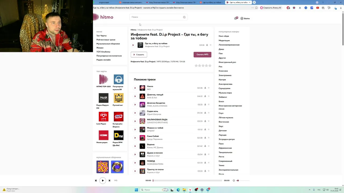Click the search magnifier icon in hitmo search
The height and width of the screenshot is (193, 344).
click(x=184, y=17)
